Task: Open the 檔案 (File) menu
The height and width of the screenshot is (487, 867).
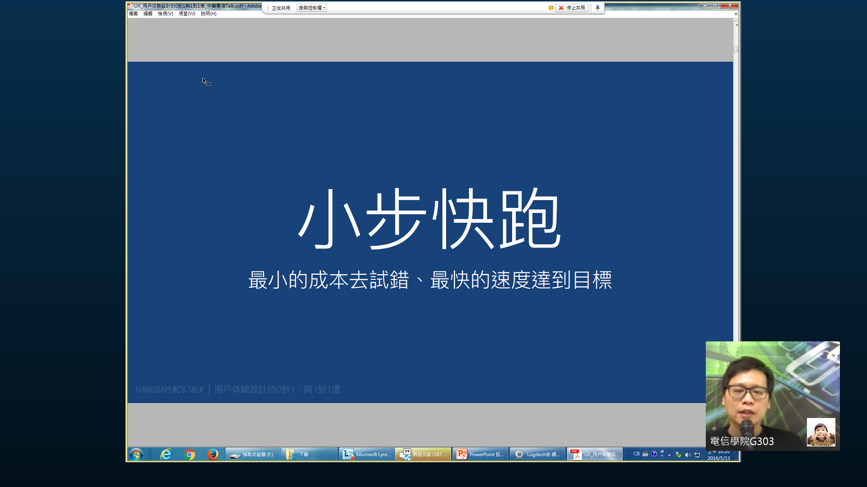Action: tap(133, 14)
